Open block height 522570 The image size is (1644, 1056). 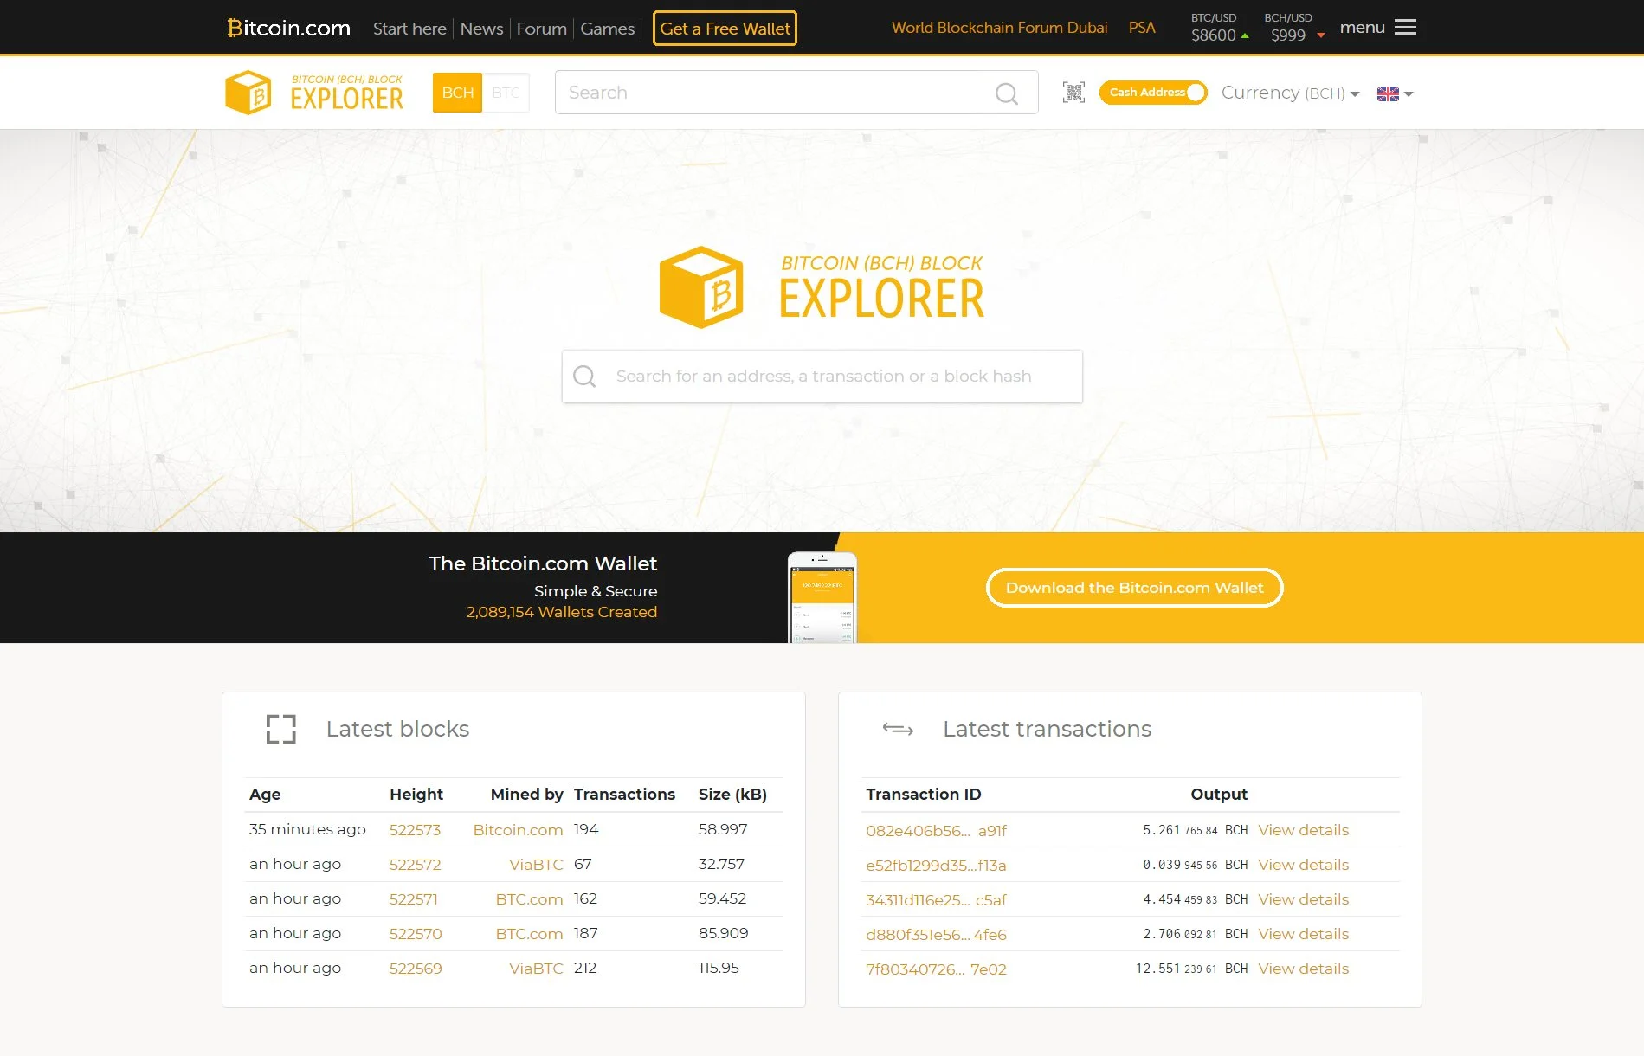tap(415, 934)
